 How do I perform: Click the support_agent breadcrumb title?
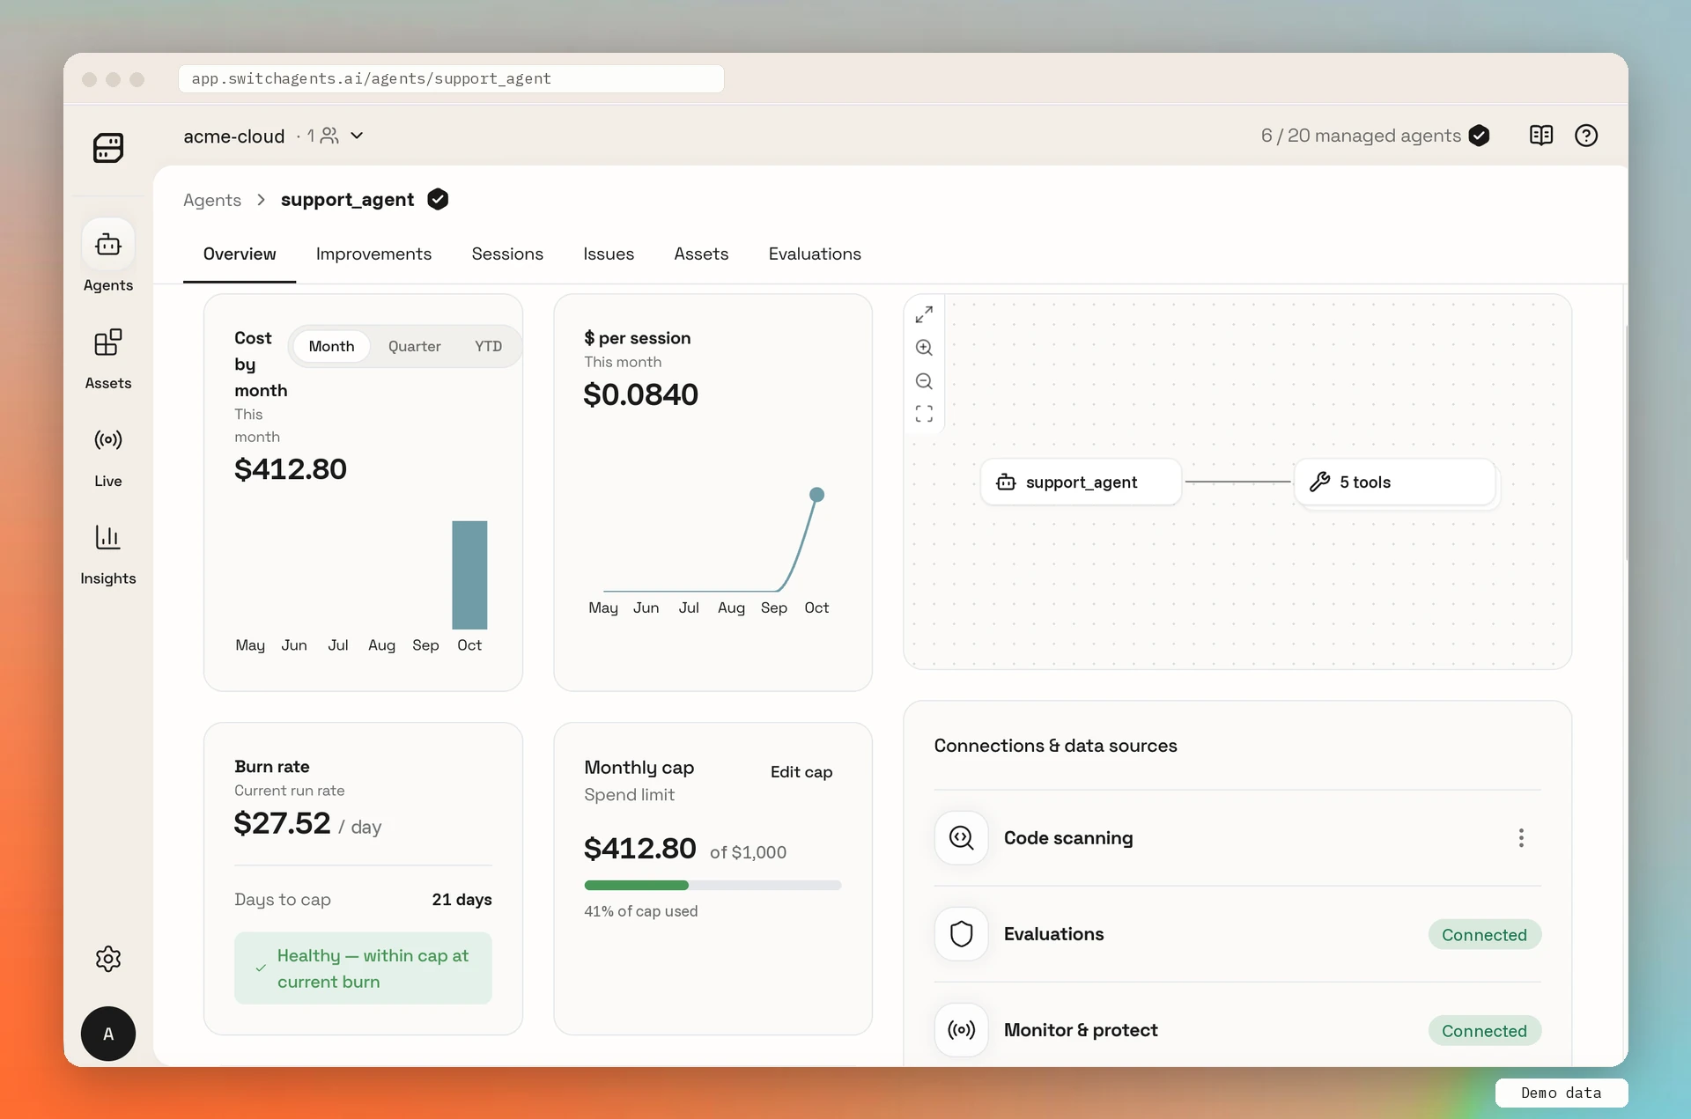[347, 200]
